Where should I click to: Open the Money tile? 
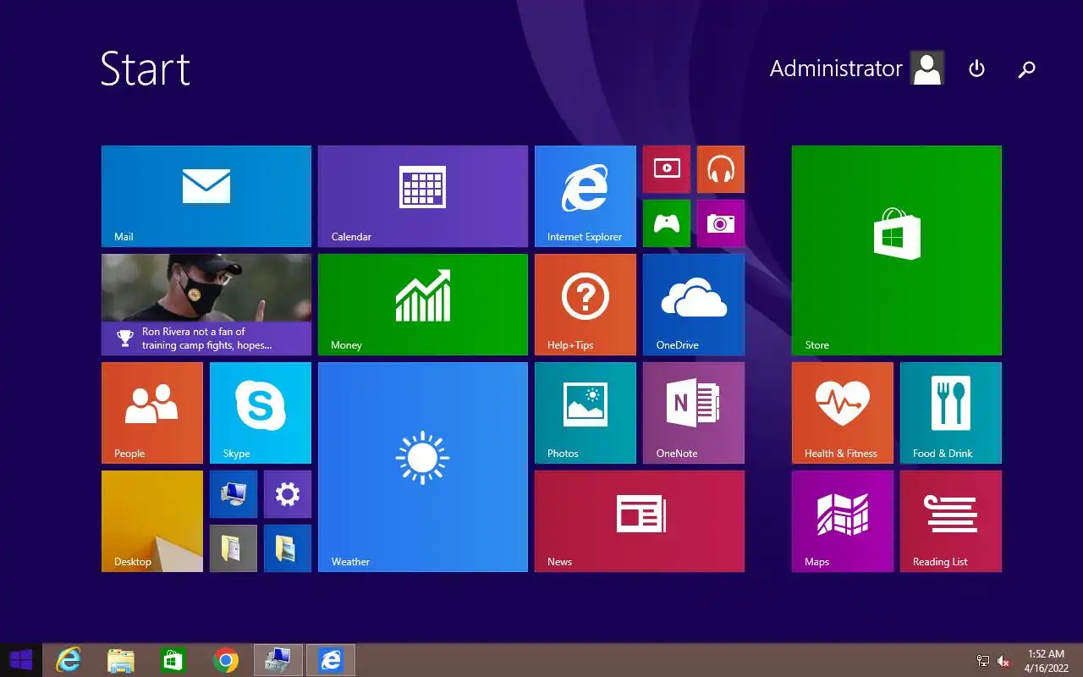(x=423, y=305)
